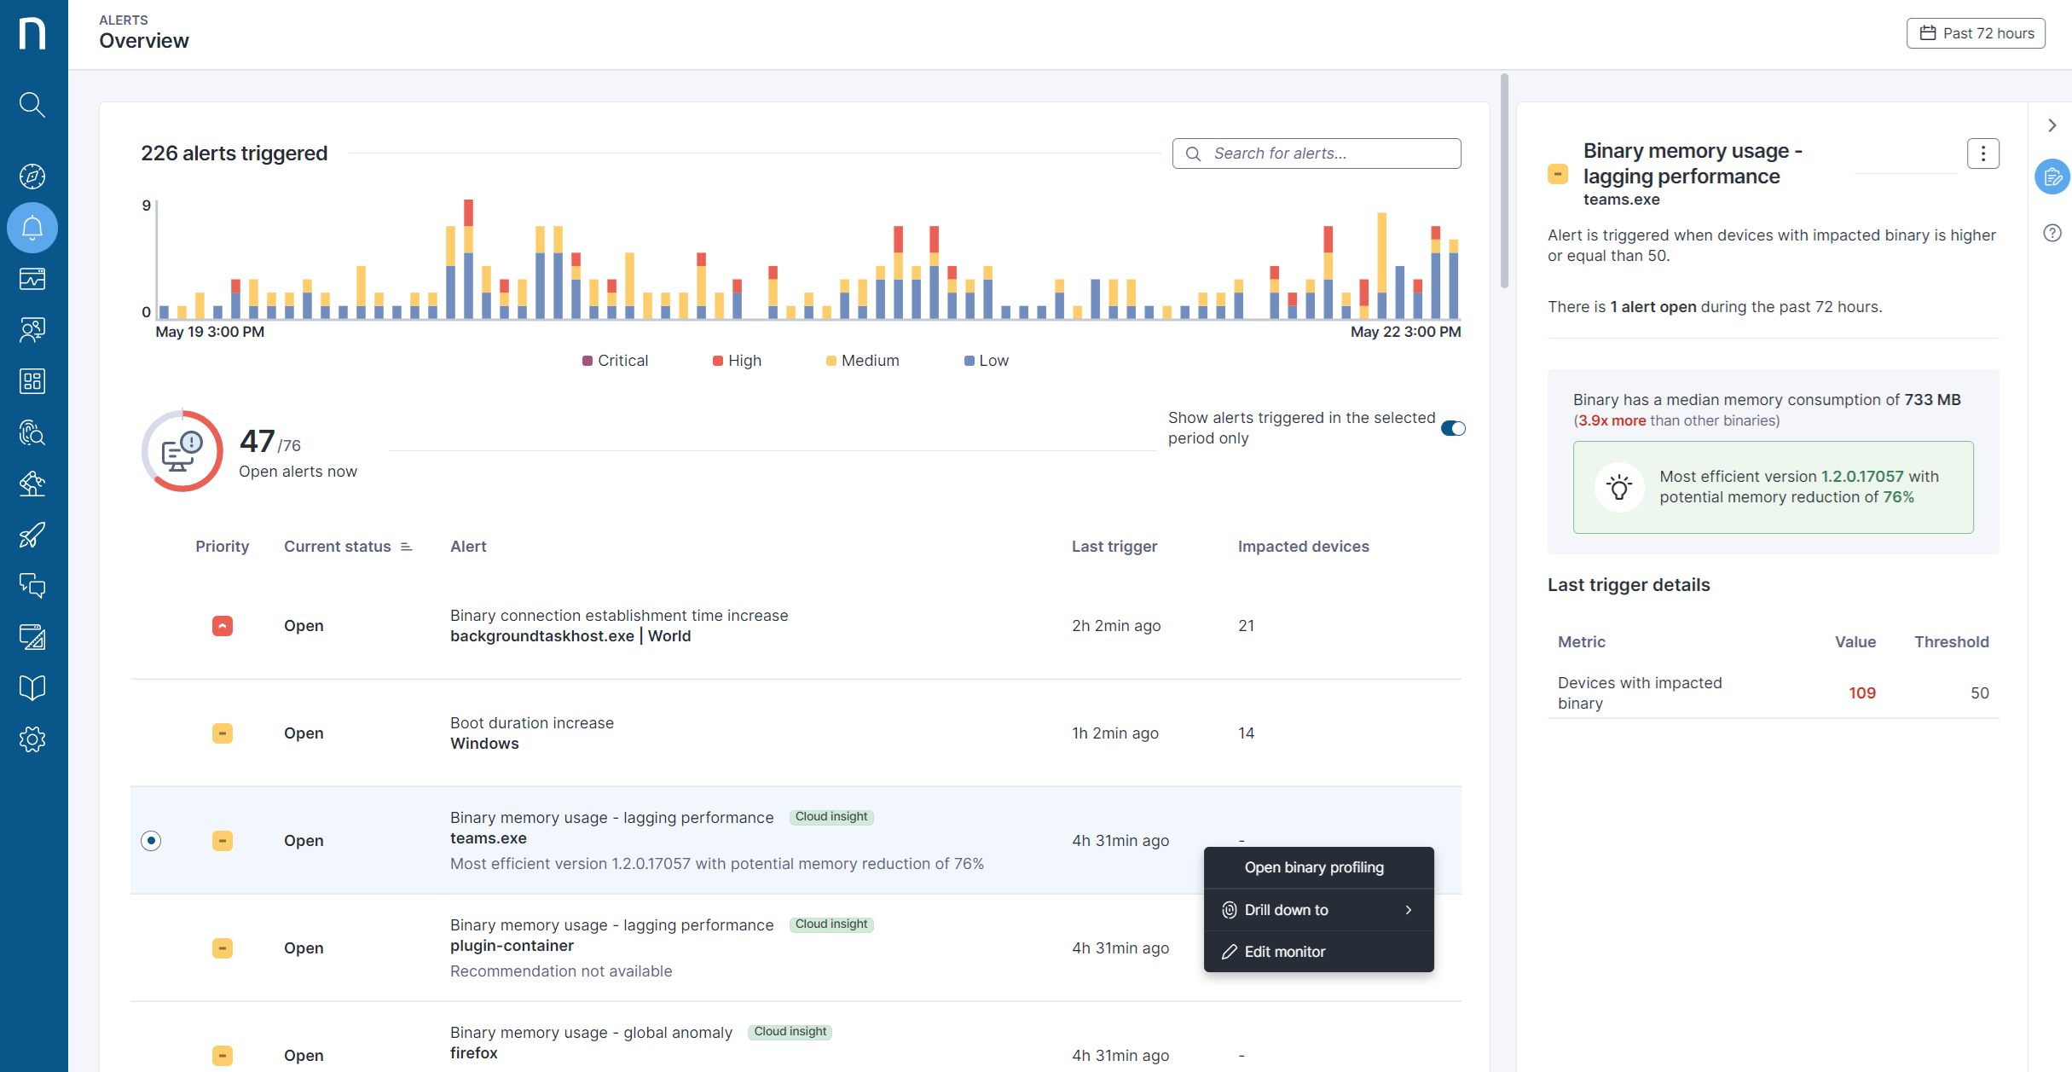Open the book documentation icon in sidebar
This screenshot has height=1072, width=2072.
[32, 688]
